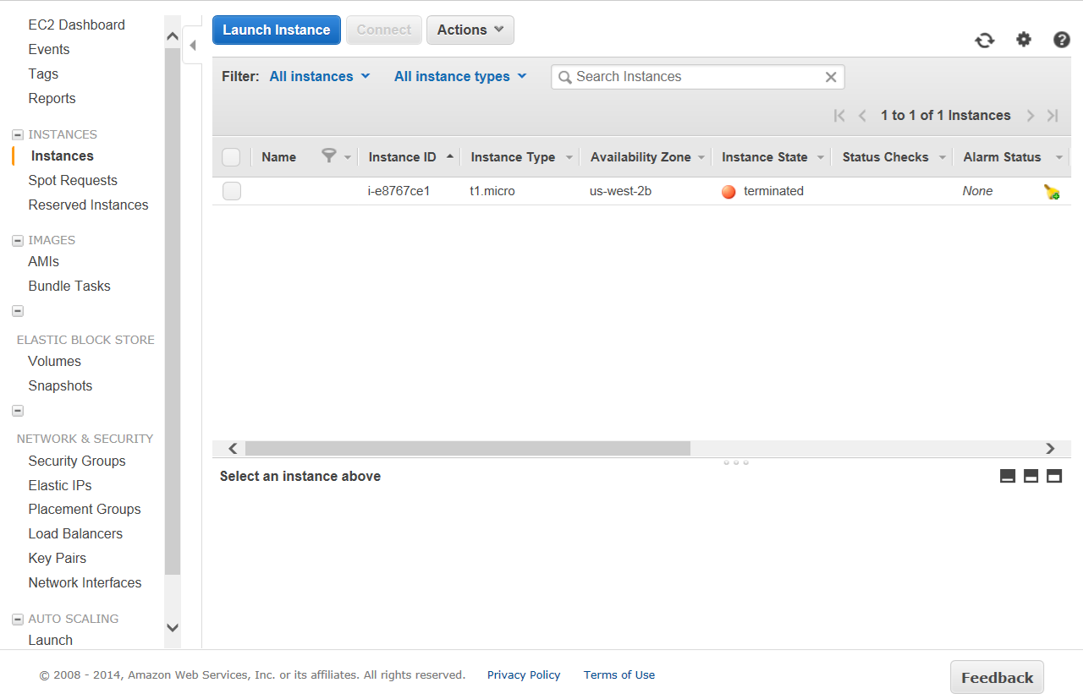Refresh the instances list
Viewport: 1083px width, 699px height.
tap(984, 40)
